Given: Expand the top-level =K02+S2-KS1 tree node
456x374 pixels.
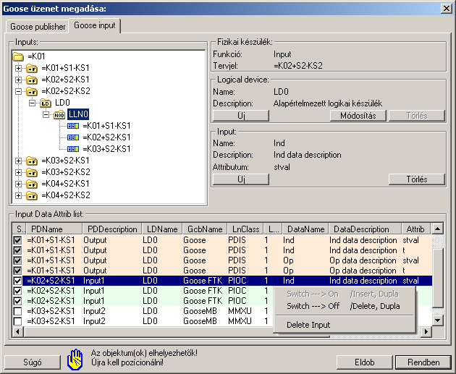Looking at the screenshot, I should coord(18,80).
